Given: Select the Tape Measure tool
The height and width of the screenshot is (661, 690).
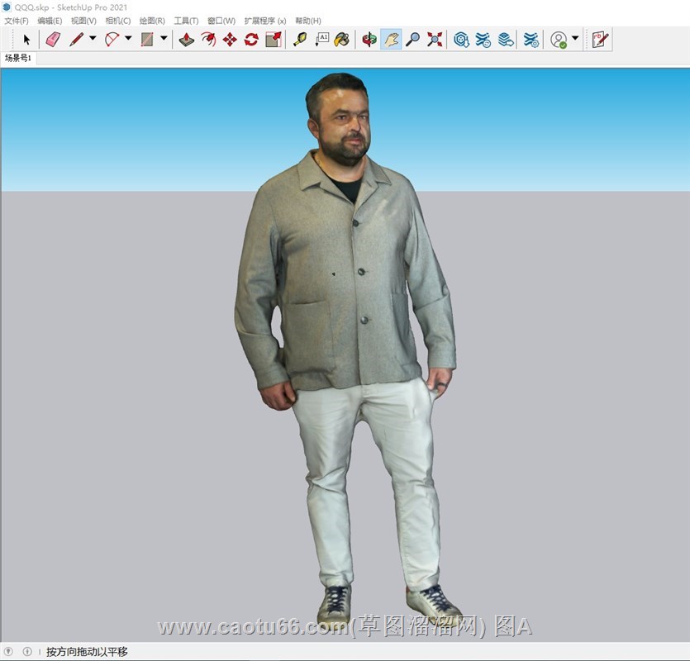Looking at the screenshot, I should coord(300,40).
